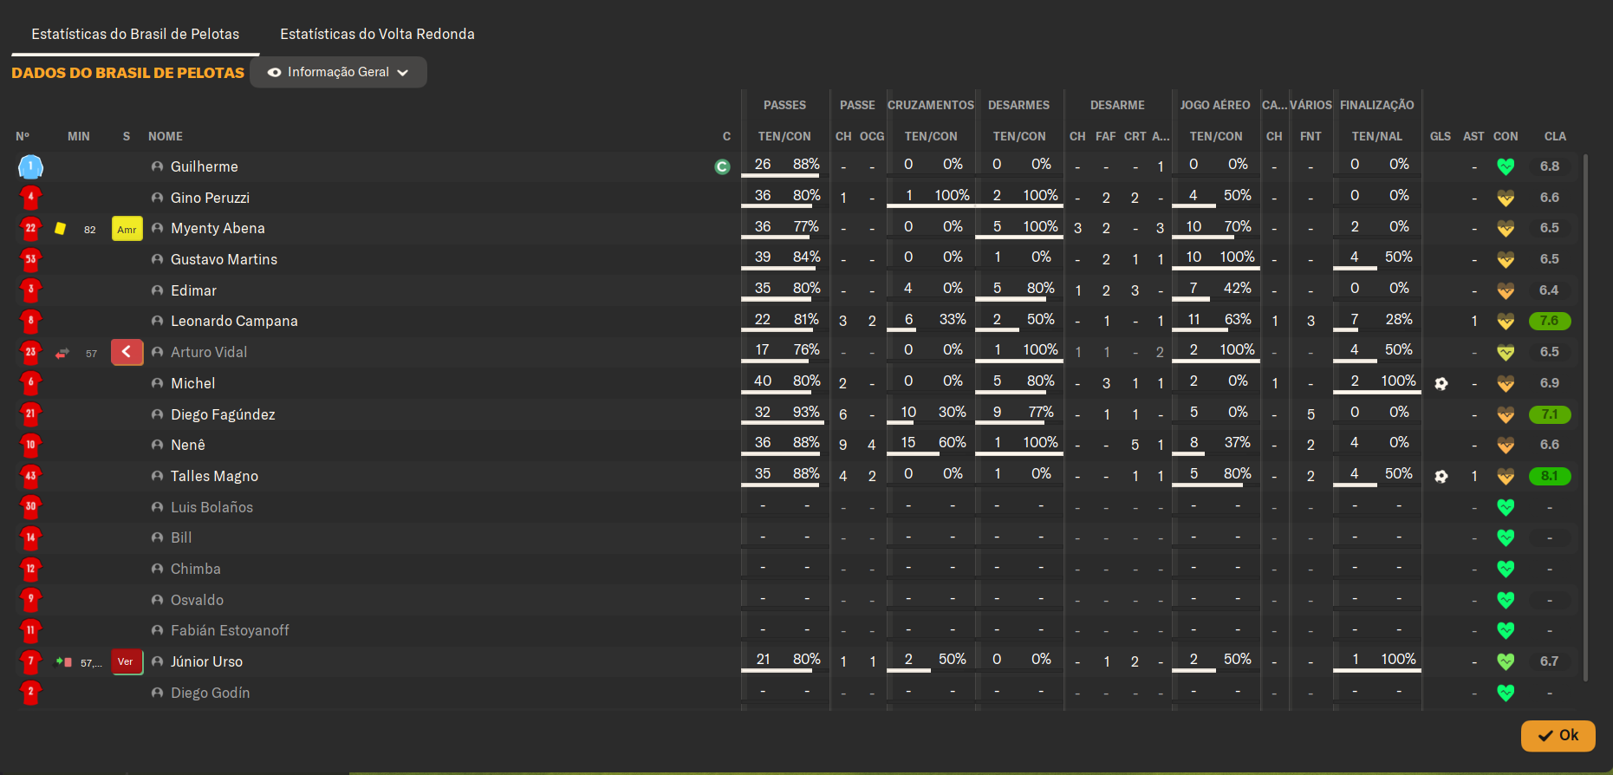The image size is (1613, 775).
Task: Click the Amr status badge for Myenty Abena
Action: coord(127,229)
